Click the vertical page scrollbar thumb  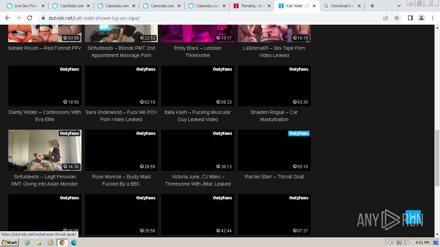(437, 158)
